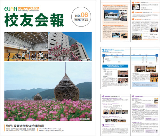Click the circular No.06 issue badge
Screen dimensions: 160x136
[81, 17]
